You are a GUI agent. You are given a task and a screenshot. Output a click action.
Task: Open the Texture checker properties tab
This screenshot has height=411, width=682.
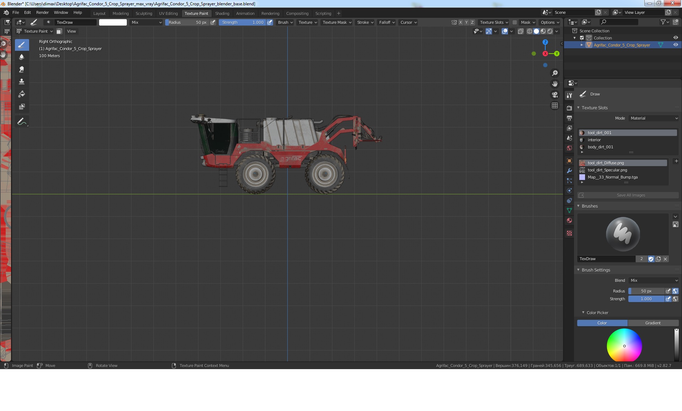click(x=569, y=233)
